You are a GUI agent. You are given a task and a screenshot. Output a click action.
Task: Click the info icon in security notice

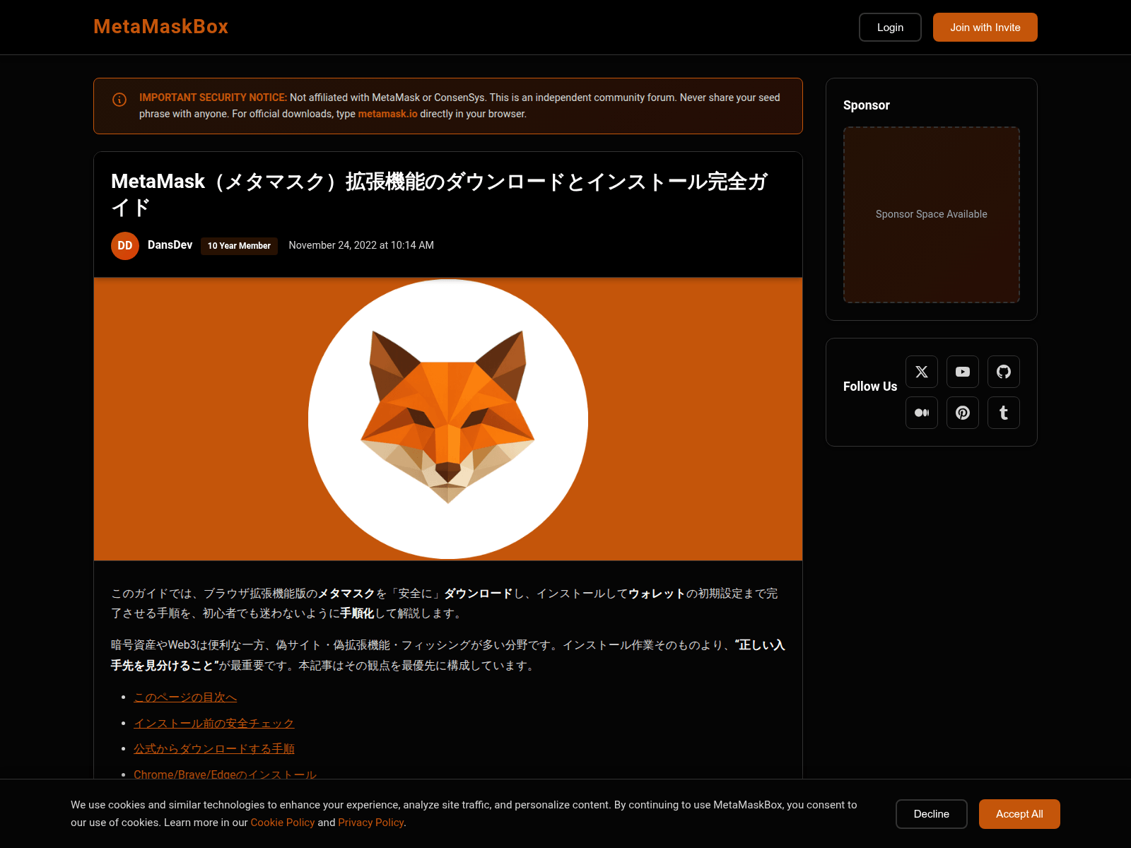point(119,100)
